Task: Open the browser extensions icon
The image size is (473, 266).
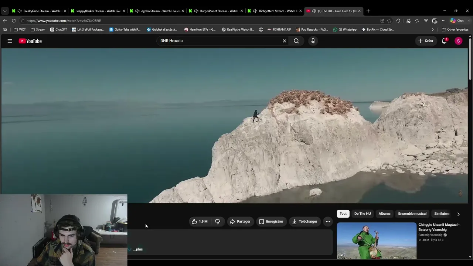Action: pos(398,21)
